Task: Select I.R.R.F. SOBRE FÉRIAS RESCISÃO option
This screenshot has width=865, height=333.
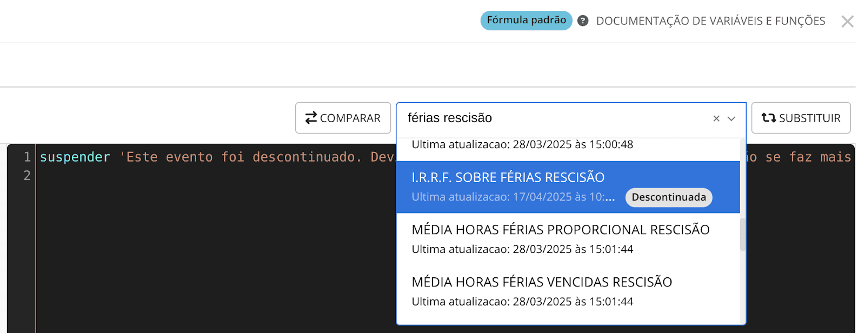Action: point(508,178)
